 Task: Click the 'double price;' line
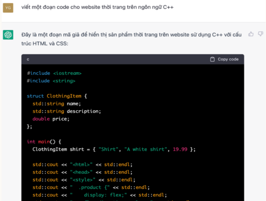click(51, 119)
